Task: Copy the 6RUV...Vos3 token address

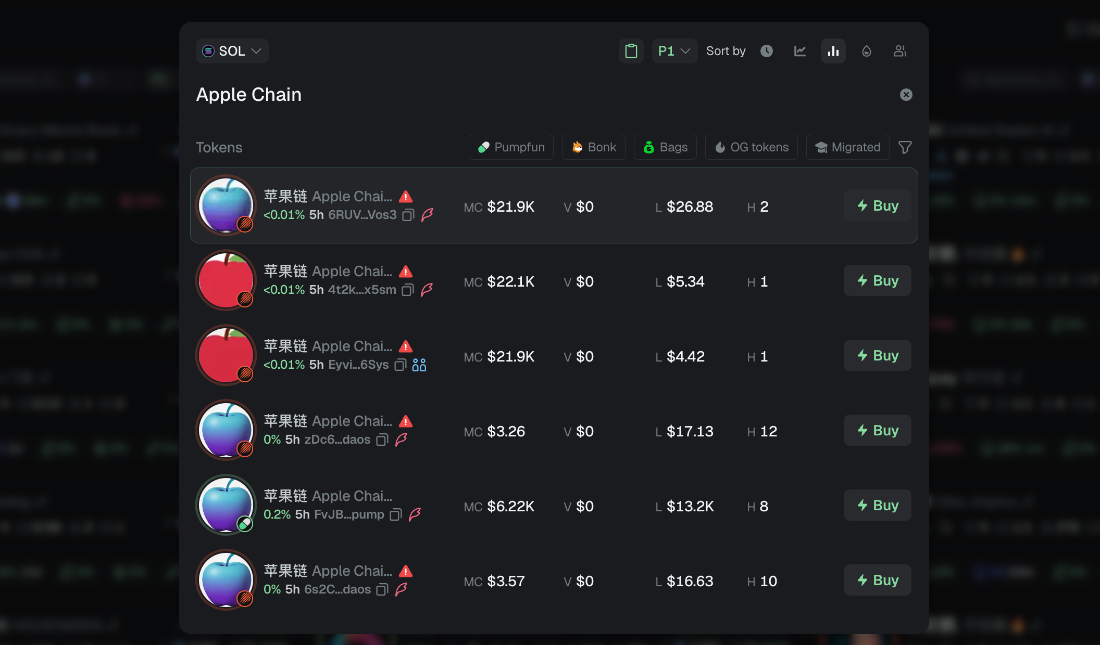Action: pyautogui.click(x=408, y=215)
